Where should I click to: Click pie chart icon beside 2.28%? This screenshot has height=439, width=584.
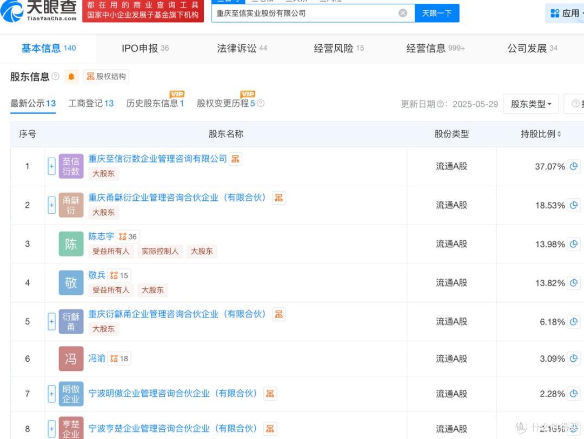pyautogui.click(x=574, y=394)
